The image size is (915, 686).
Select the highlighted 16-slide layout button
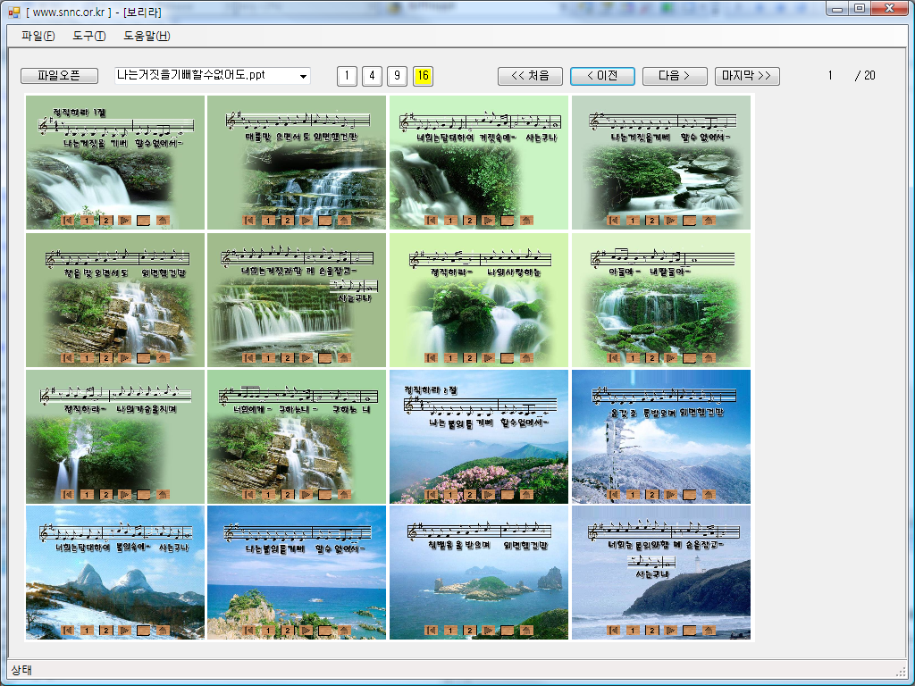424,76
